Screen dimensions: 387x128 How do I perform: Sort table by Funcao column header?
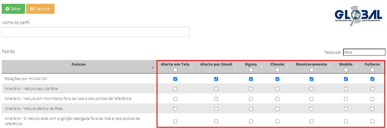tap(79, 64)
